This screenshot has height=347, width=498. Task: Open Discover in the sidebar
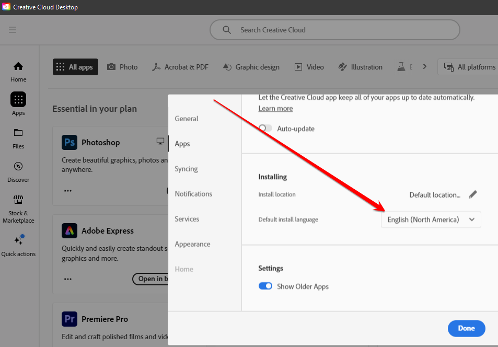click(18, 172)
